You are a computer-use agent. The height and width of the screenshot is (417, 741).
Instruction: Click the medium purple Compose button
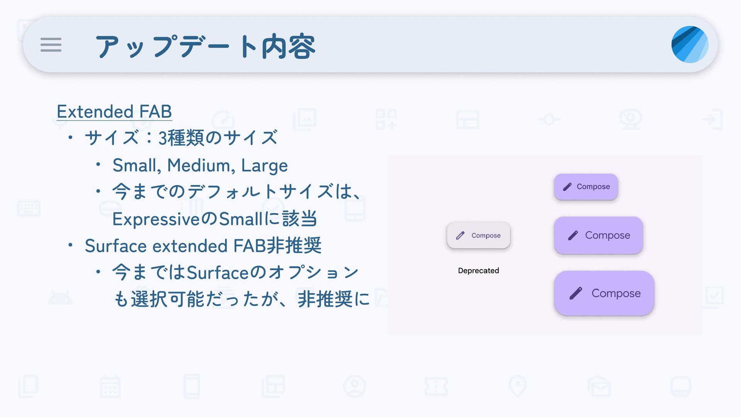[x=599, y=235]
